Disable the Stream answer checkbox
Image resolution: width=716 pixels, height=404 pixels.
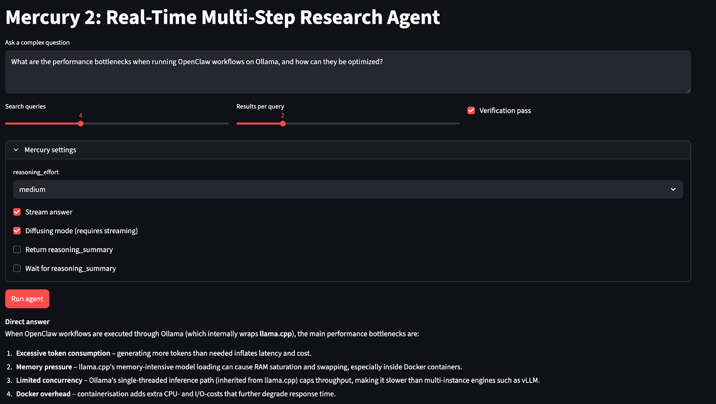[x=17, y=212]
